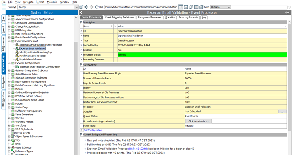
Task: Expand the Gateway Integration Endpoints node
Action: [x=9, y=70]
